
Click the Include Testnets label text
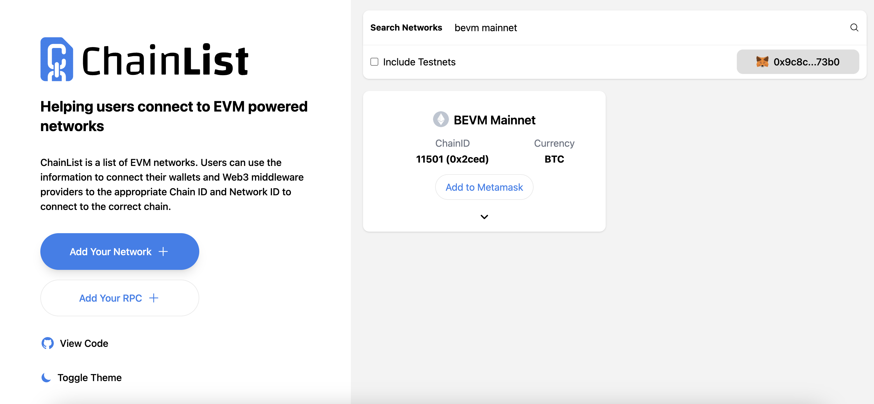click(419, 62)
